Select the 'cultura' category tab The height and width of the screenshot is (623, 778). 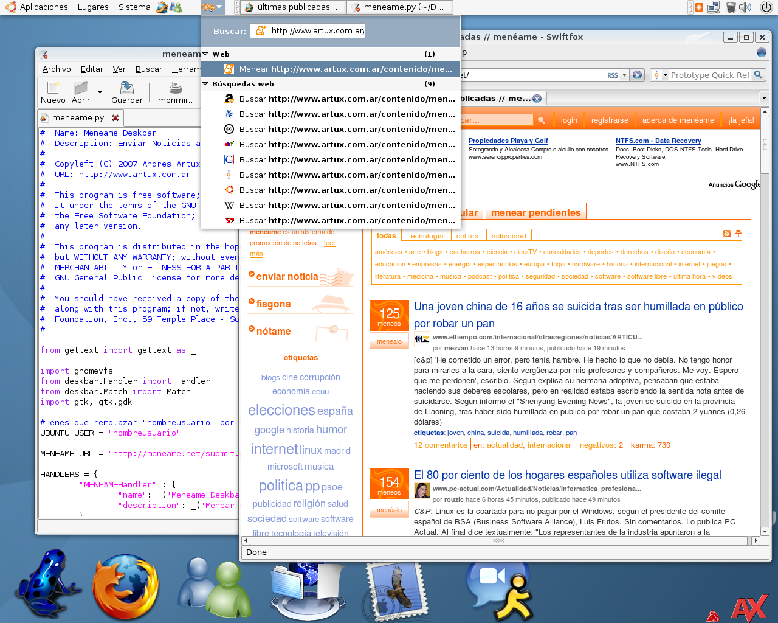467,236
